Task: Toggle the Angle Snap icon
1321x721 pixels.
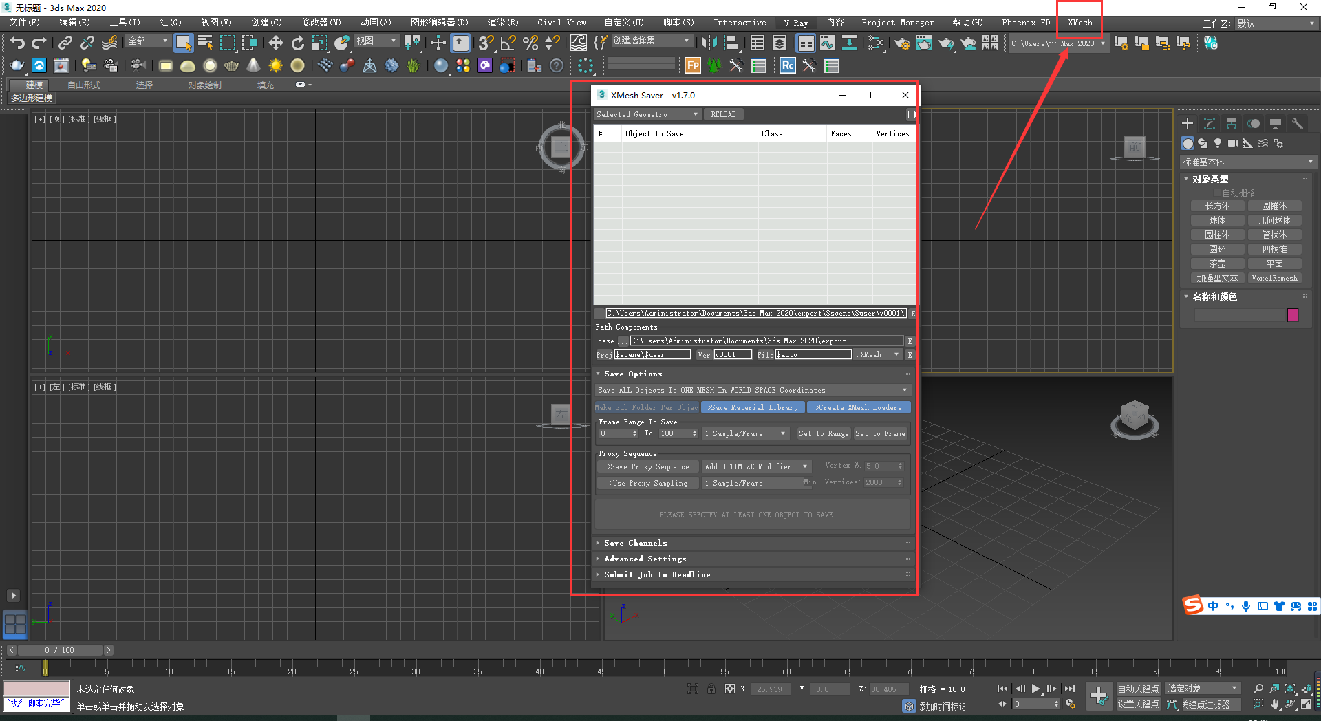Action: [508, 43]
